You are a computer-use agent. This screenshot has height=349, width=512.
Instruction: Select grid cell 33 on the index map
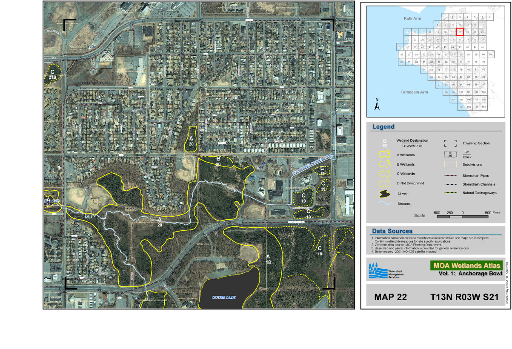click(x=460, y=39)
